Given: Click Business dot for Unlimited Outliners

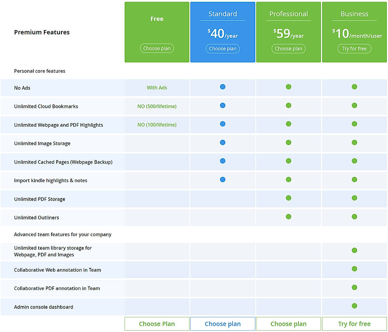Looking at the screenshot, I should coord(354,217).
